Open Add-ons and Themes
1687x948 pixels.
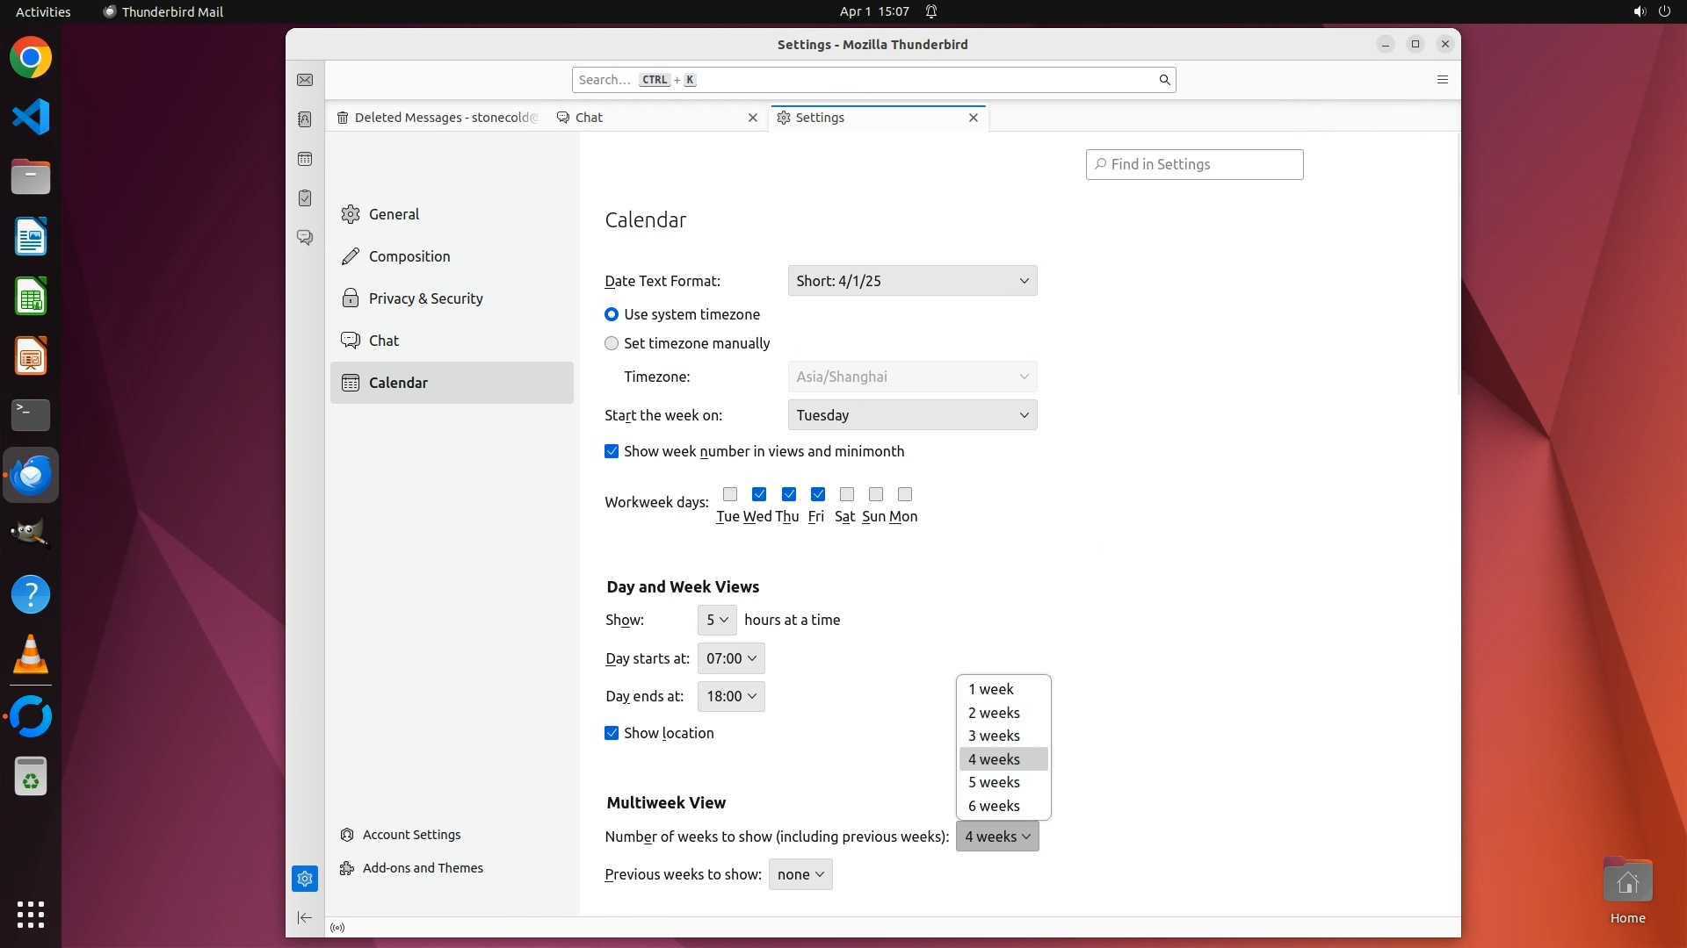[423, 868]
